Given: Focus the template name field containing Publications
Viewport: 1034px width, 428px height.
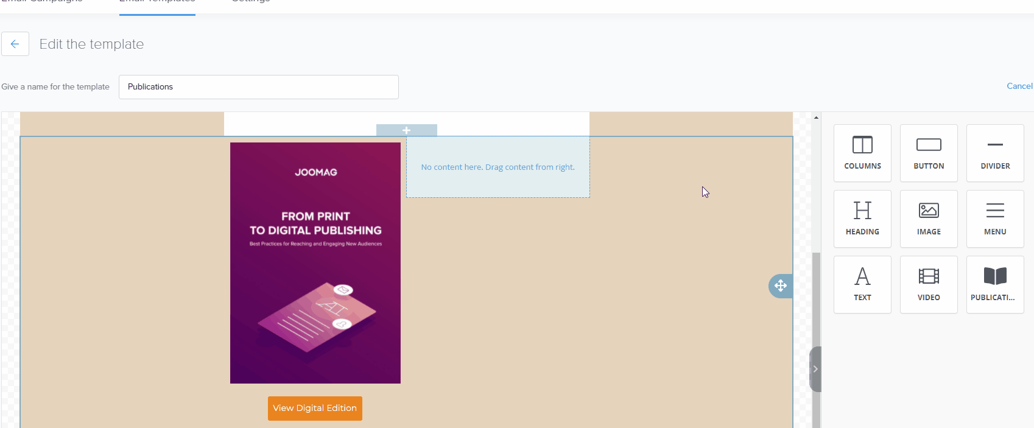Looking at the screenshot, I should [258, 87].
